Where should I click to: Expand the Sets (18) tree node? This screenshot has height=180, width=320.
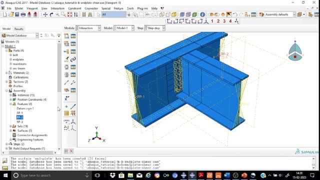tap(10, 126)
